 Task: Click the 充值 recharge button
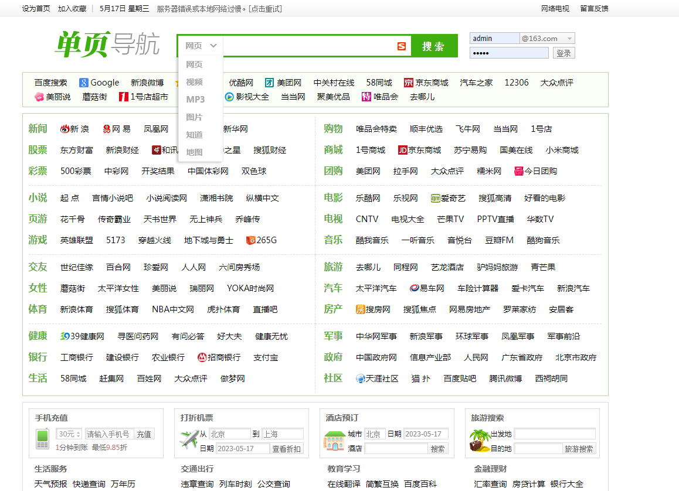(x=144, y=434)
